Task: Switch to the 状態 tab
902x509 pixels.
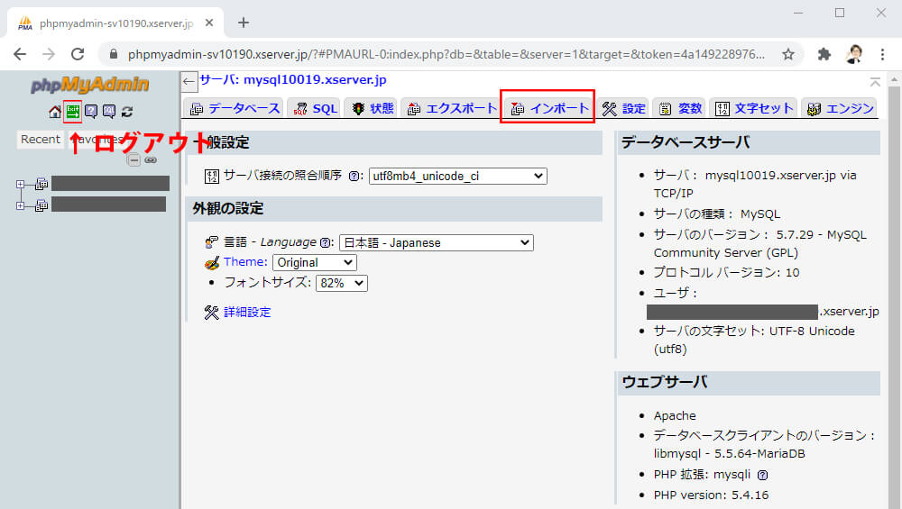Action: pos(373,108)
